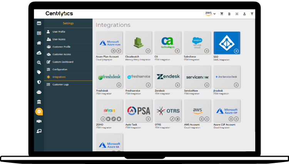Click list icon on Azure Plan Account card
Viewport: 289px width, 164px height.
114,51
